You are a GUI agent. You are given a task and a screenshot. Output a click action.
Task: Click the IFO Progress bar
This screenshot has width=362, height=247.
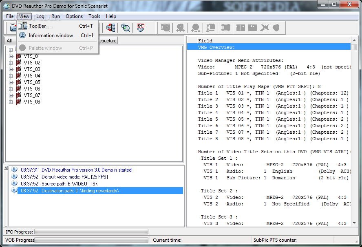click(91, 232)
